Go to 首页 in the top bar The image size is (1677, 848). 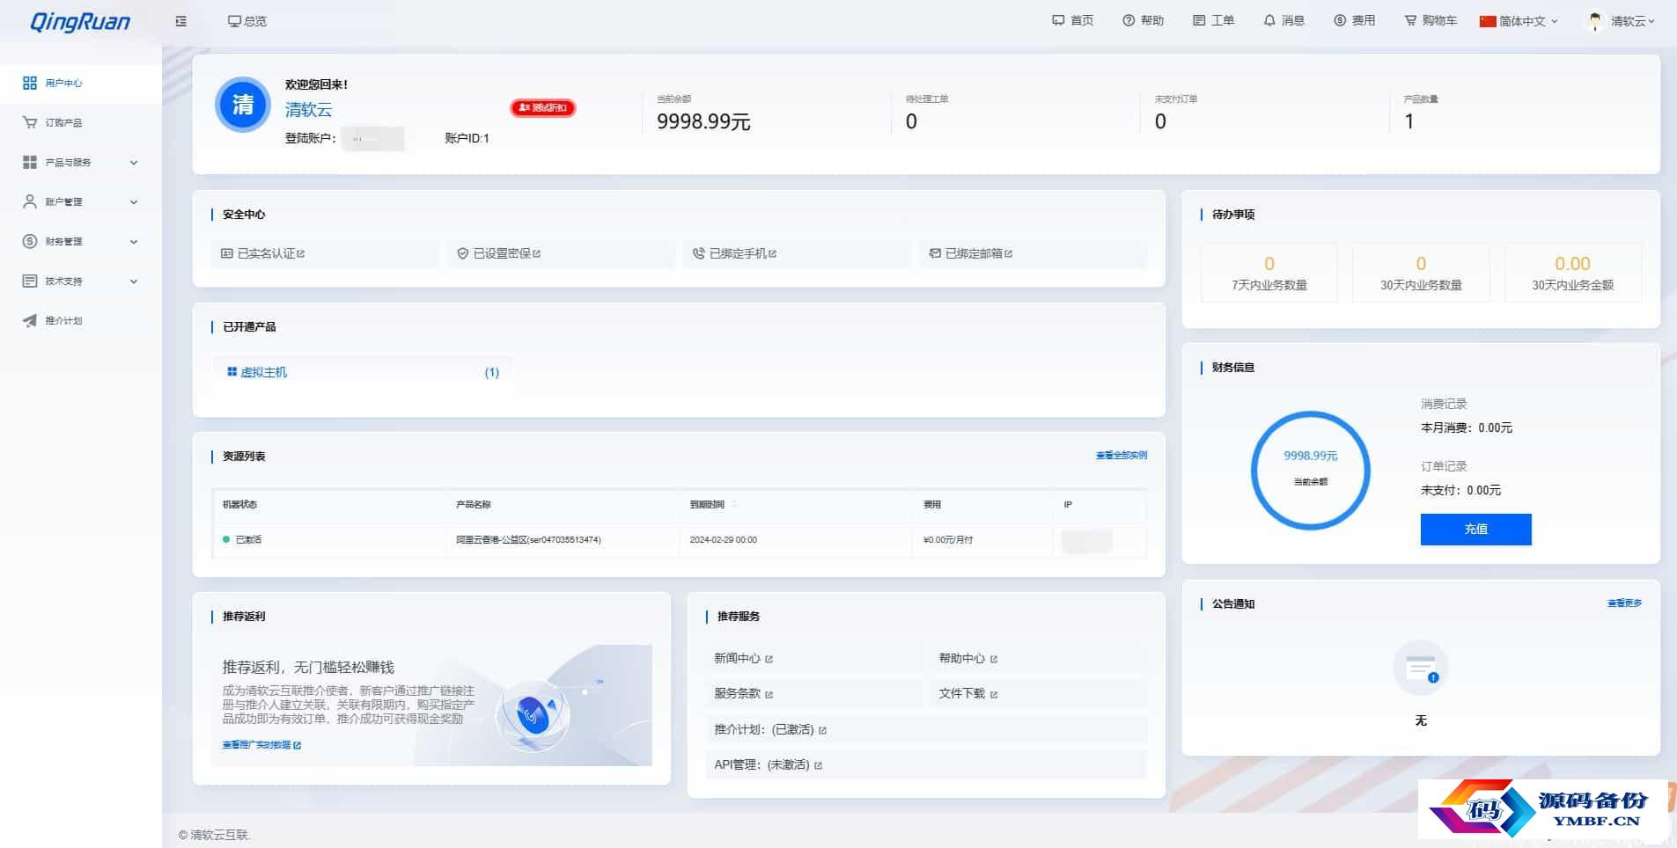tap(1072, 20)
